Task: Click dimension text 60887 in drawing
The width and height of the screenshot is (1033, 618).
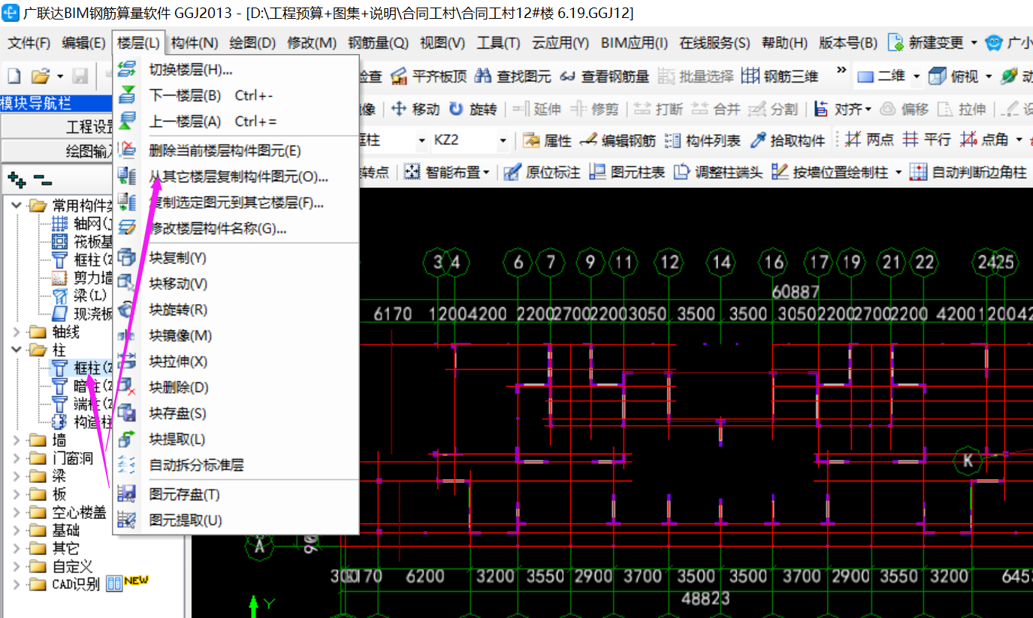Action: (796, 291)
